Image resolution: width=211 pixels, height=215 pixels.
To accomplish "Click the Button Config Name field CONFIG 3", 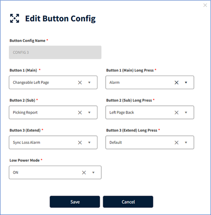I will click(x=55, y=52).
